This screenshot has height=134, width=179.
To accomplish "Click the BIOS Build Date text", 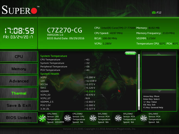I will pyautogui.click(x=66, y=38).
